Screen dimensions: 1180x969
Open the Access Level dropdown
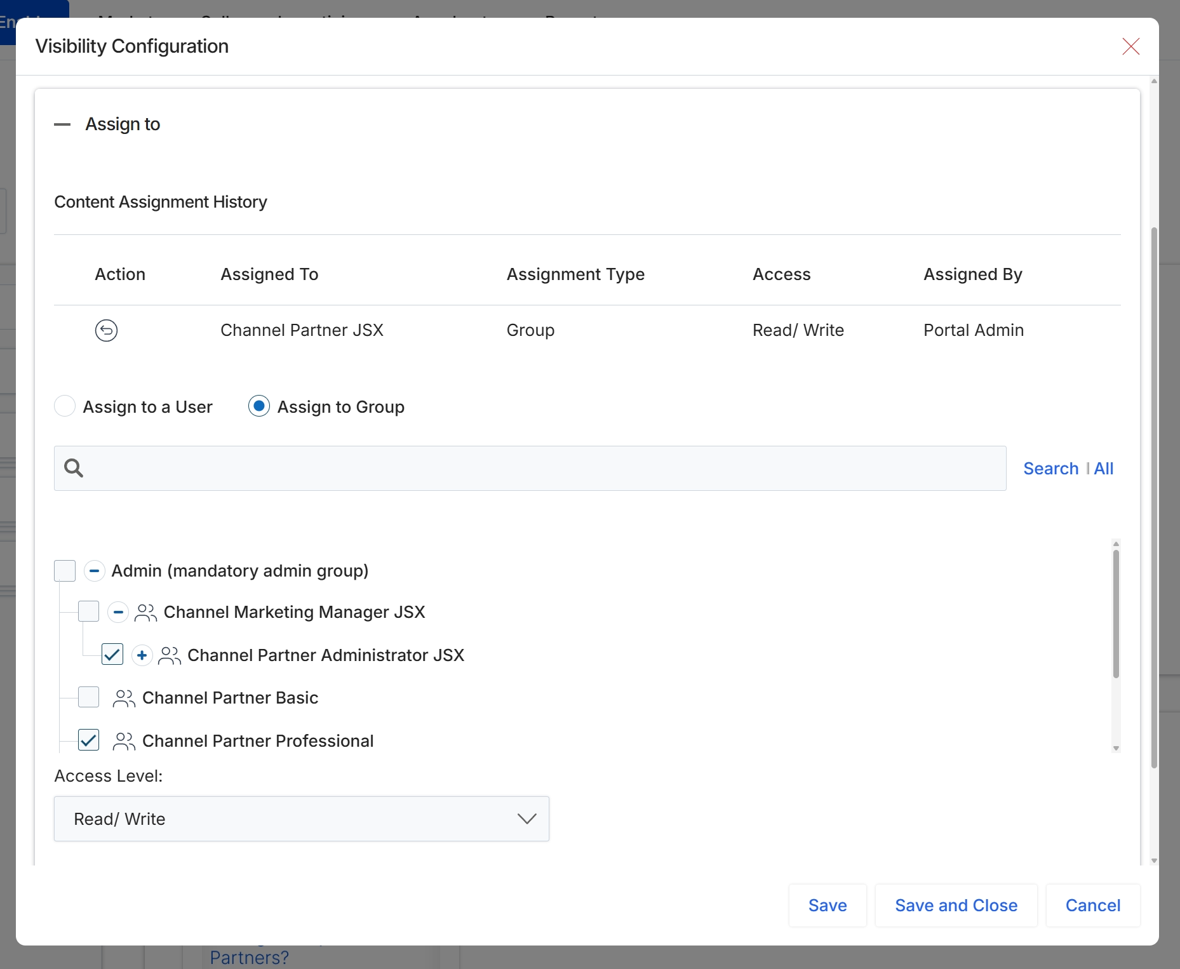click(302, 819)
